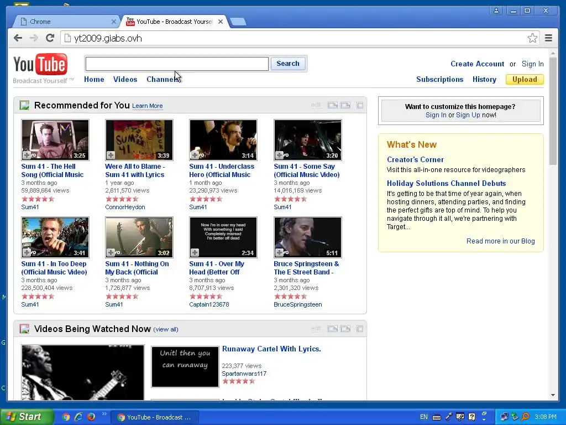The height and width of the screenshot is (425, 566).
Task: Open Runaway Cartel With Lyrics title
Action: pyautogui.click(x=271, y=349)
